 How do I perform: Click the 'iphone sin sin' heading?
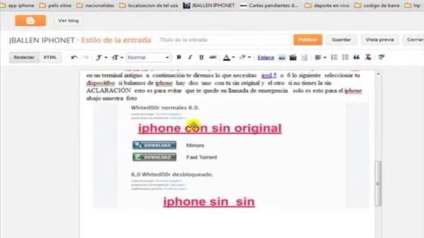[x=209, y=202]
